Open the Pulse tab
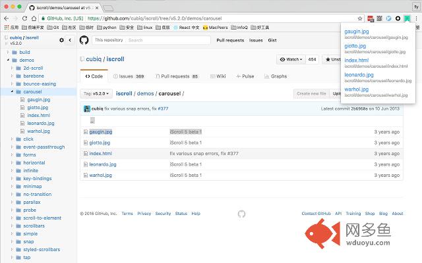Screen dimensions: 422x263 point(245,76)
